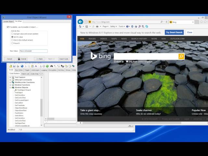This screenshot has width=208, height=156.
Task: Click the binoculars find icon in Macro Scheduler
Action: click(51, 66)
